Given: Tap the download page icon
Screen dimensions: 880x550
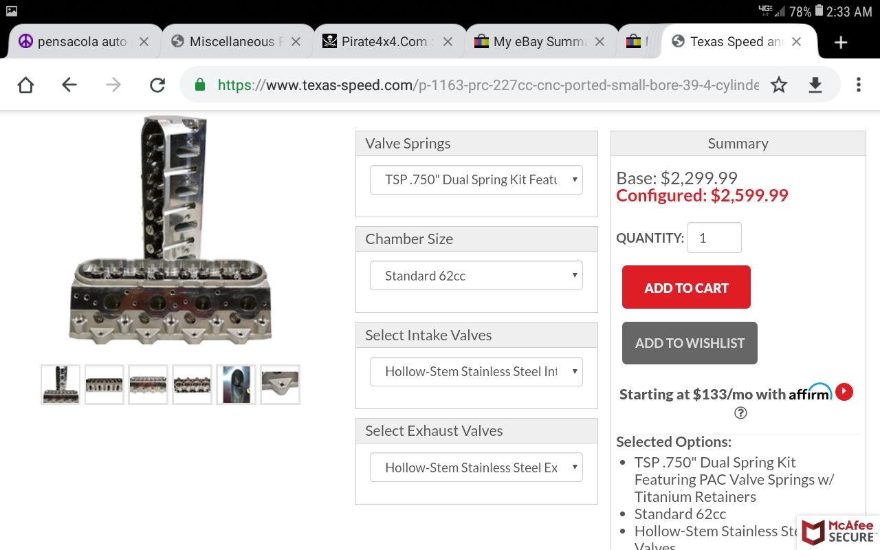Looking at the screenshot, I should [x=815, y=85].
